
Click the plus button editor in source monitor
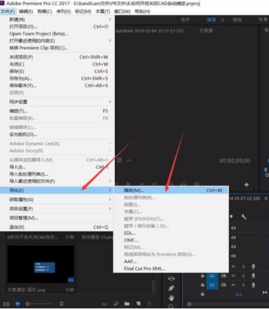[x=246, y=185]
